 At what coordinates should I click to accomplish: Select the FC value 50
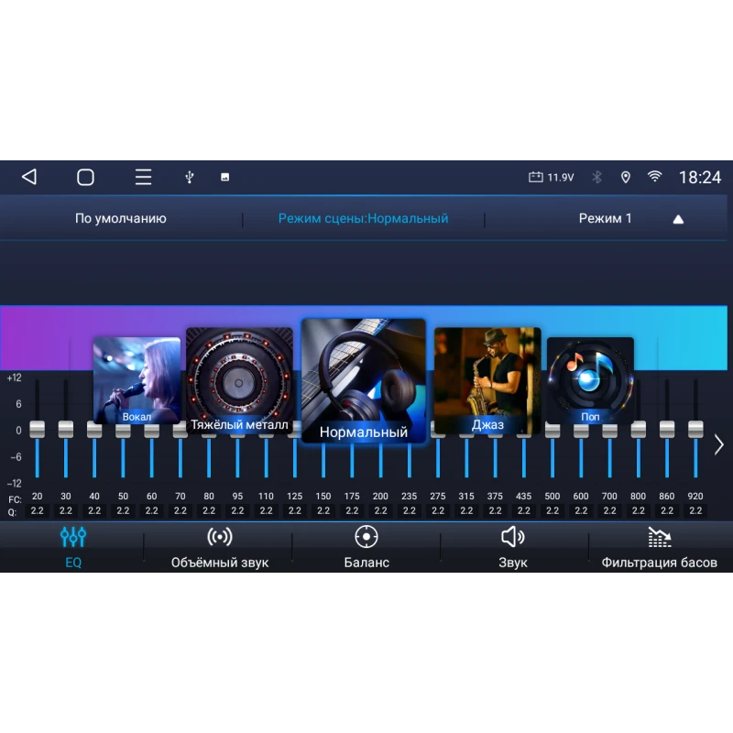[123, 496]
